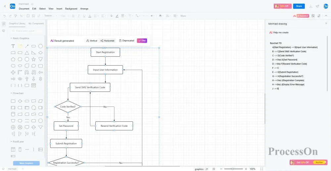The width and height of the screenshot is (331, 171).
Task: Open the AI Assistant button
Action: pos(301,16)
